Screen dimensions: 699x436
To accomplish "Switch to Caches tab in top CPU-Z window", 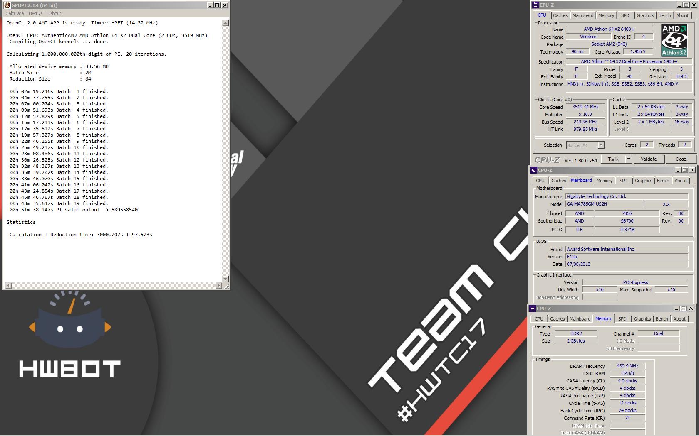I will [x=560, y=15].
